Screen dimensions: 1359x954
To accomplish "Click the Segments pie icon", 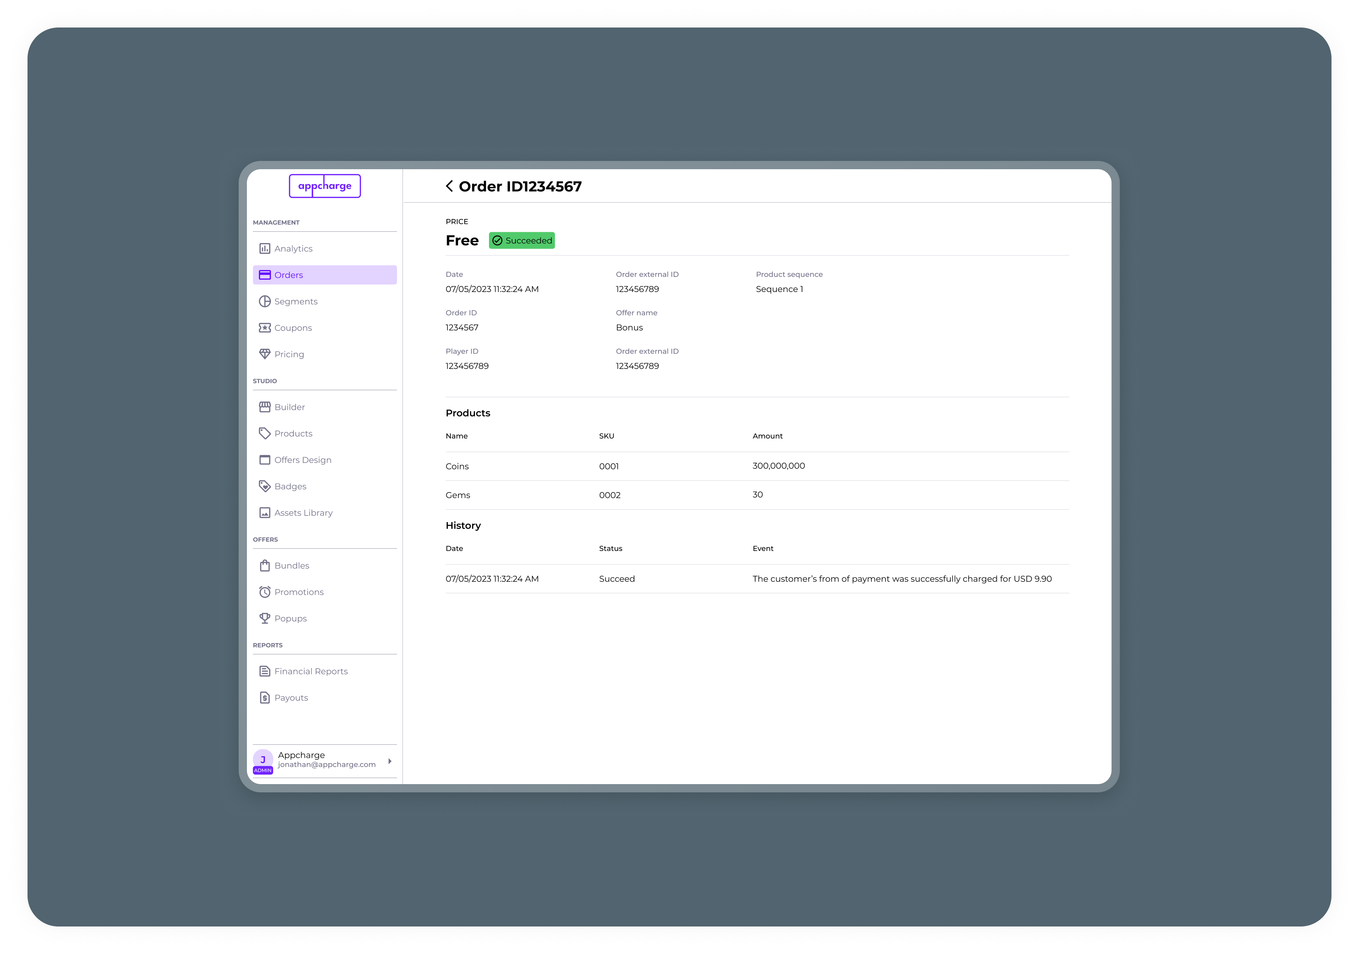I will (x=264, y=301).
